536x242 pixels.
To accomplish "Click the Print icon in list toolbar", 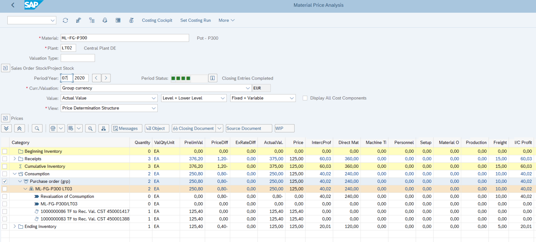I will click(53, 128).
